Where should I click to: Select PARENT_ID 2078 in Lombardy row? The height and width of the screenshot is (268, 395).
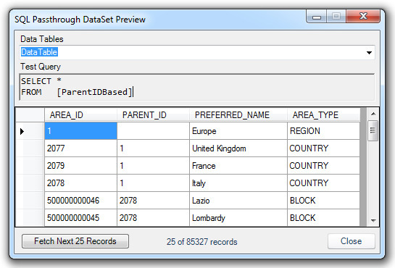pyautogui.click(x=153, y=218)
